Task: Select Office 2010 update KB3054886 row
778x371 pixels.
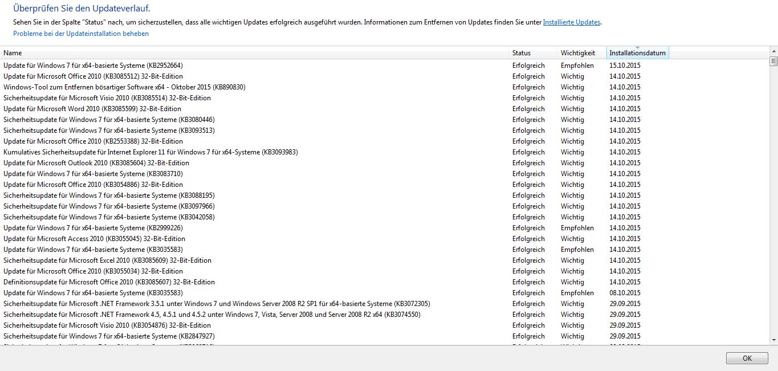Action: pos(385,185)
